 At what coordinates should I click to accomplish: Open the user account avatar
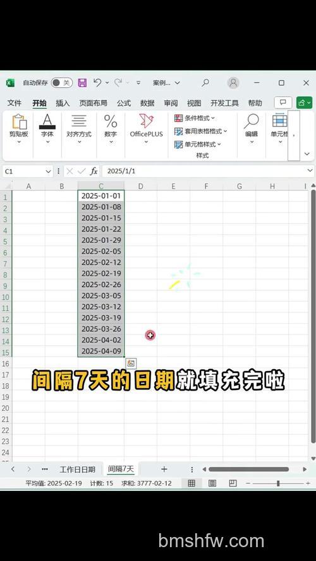[233, 83]
